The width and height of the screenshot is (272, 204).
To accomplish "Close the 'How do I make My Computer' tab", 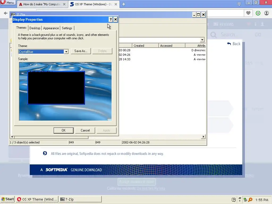I will click(x=64, y=4).
